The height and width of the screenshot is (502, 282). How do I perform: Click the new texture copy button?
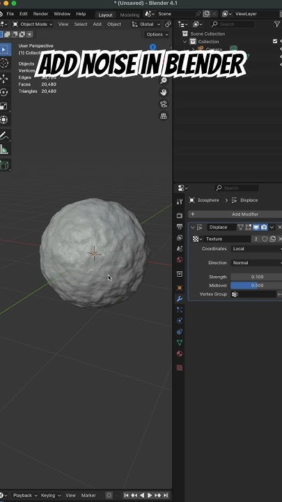click(272, 239)
